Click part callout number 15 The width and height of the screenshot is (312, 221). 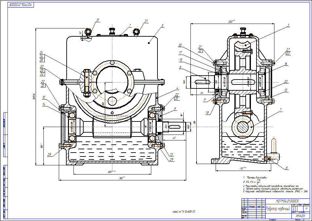[x=181, y=60]
